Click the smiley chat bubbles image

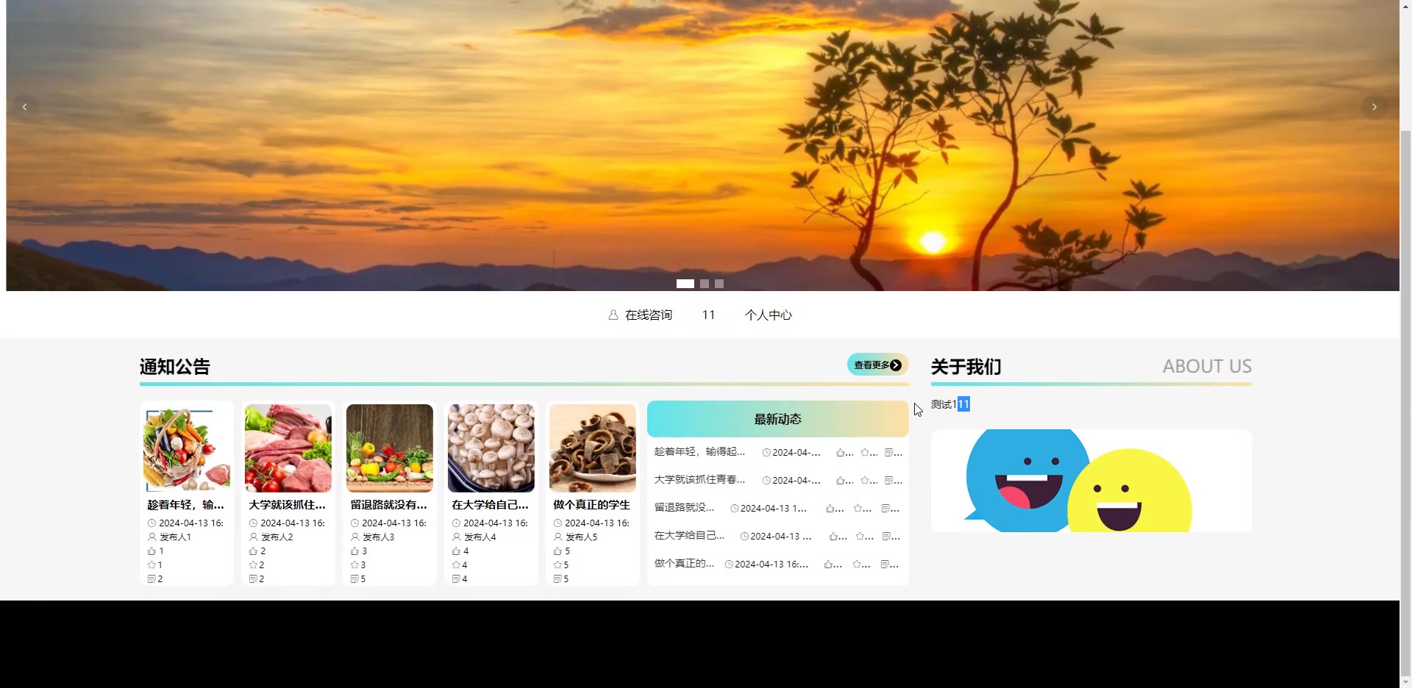[1091, 481]
